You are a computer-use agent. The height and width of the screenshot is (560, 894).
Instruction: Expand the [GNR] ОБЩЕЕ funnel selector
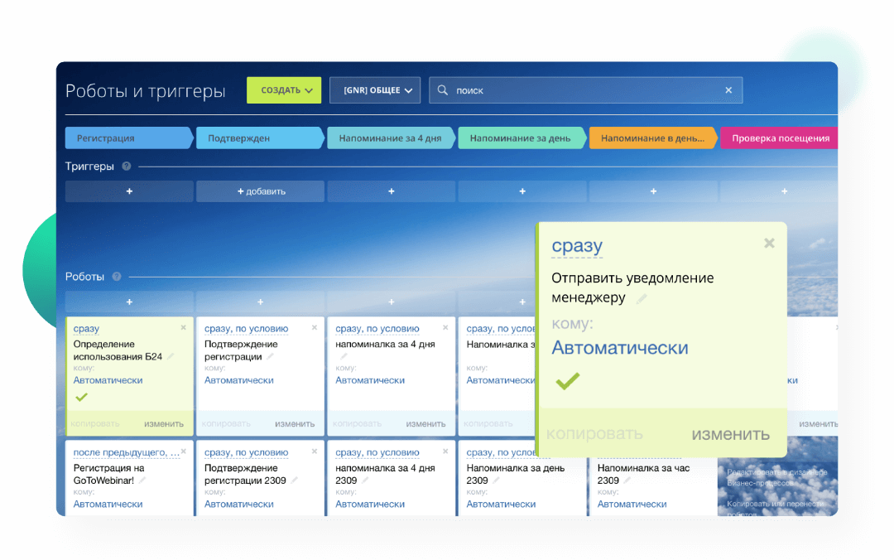coord(375,90)
